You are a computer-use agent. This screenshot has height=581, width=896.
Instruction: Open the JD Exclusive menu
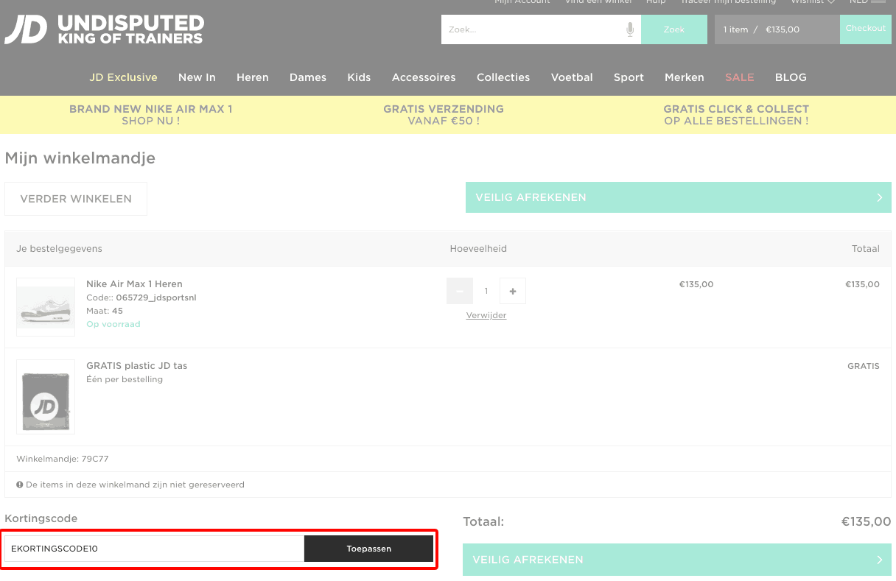(124, 77)
